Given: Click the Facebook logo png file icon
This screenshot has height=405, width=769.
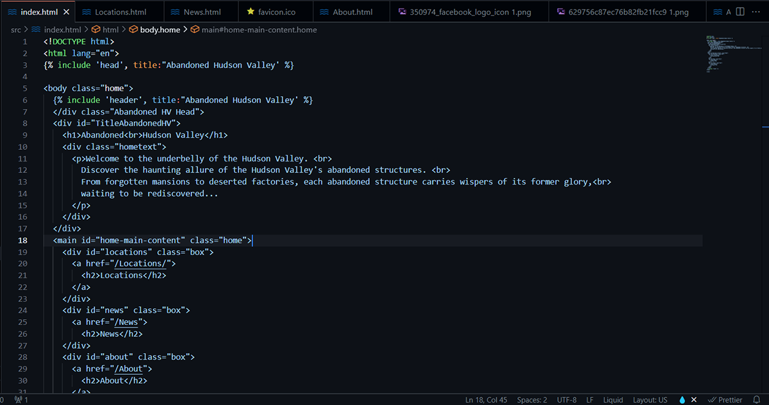Looking at the screenshot, I should point(402,12).
